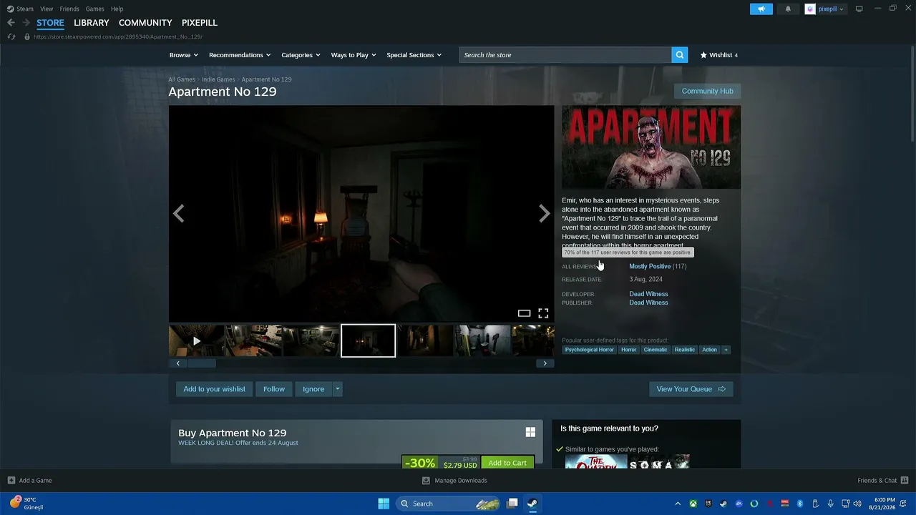Open the Windows Start menu

click(x=384, y=504)
